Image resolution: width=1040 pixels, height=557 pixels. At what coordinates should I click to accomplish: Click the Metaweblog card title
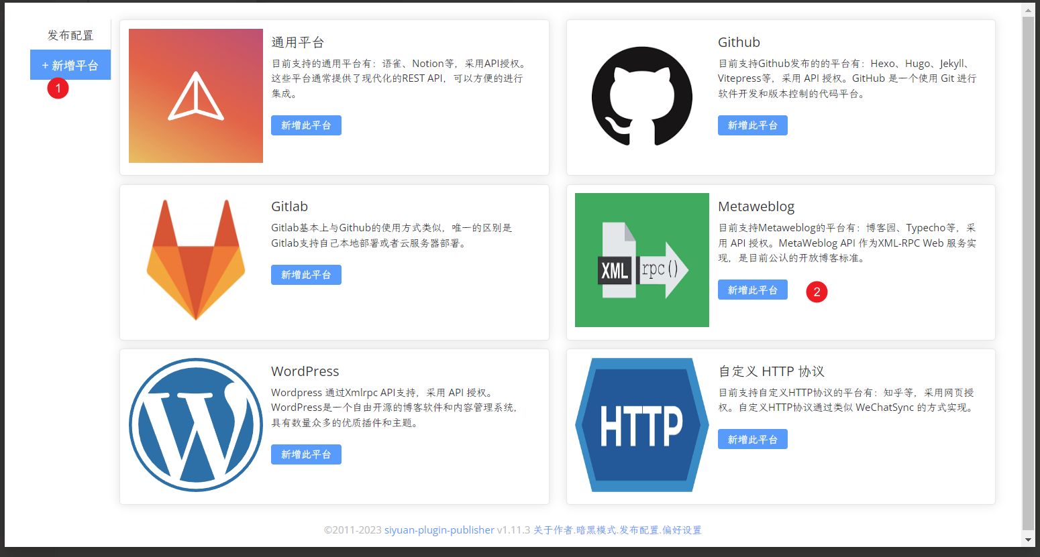point(756,206)
